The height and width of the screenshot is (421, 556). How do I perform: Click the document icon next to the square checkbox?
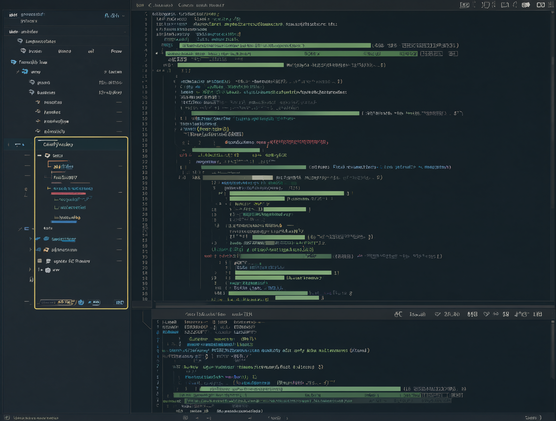click(48, 261)
